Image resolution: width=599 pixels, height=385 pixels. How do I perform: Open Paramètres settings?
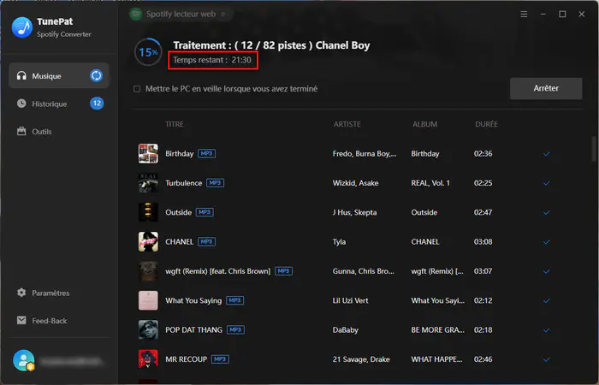(59, 293)
